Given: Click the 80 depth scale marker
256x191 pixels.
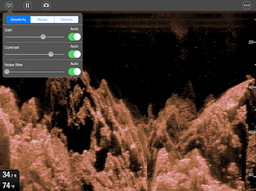Looking at the screenshot, I should click(252, 175).
